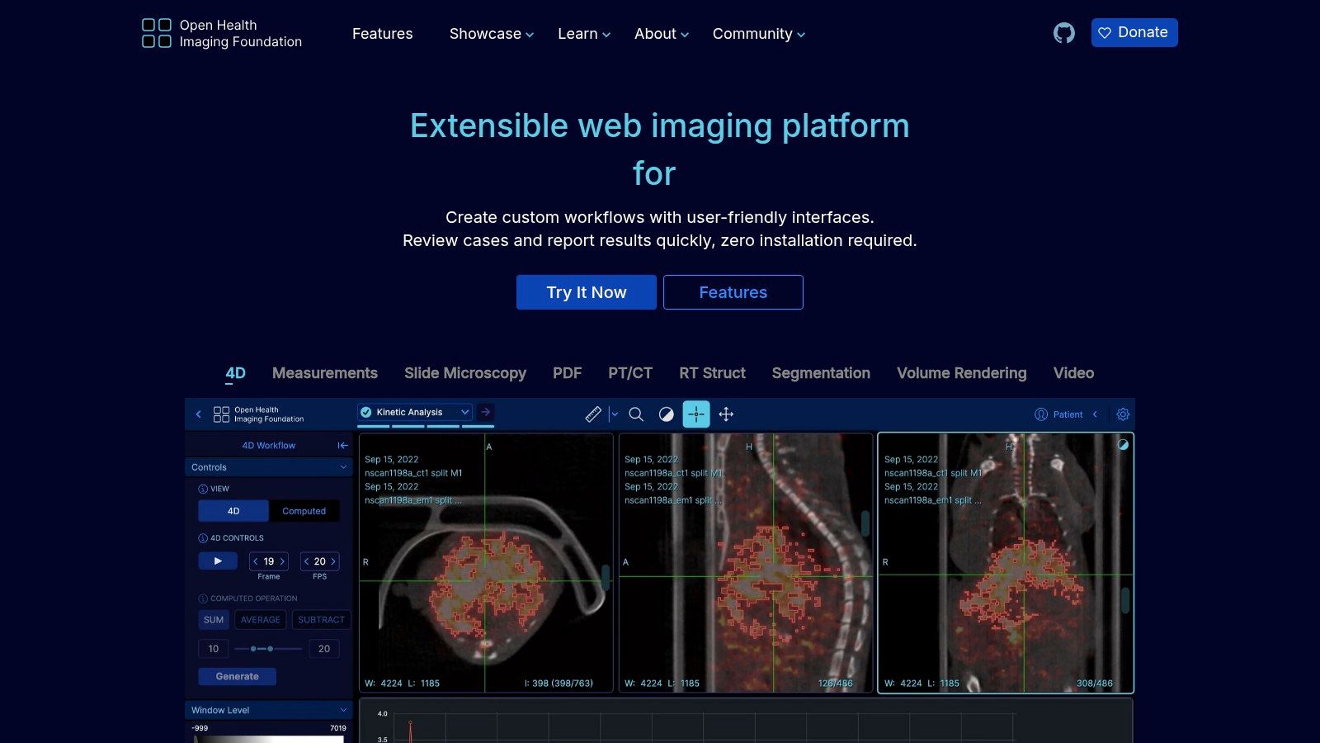The image size is (1320, 743).
Task: Switch to the Segmentation demo tab
Action: click(821, 373)
